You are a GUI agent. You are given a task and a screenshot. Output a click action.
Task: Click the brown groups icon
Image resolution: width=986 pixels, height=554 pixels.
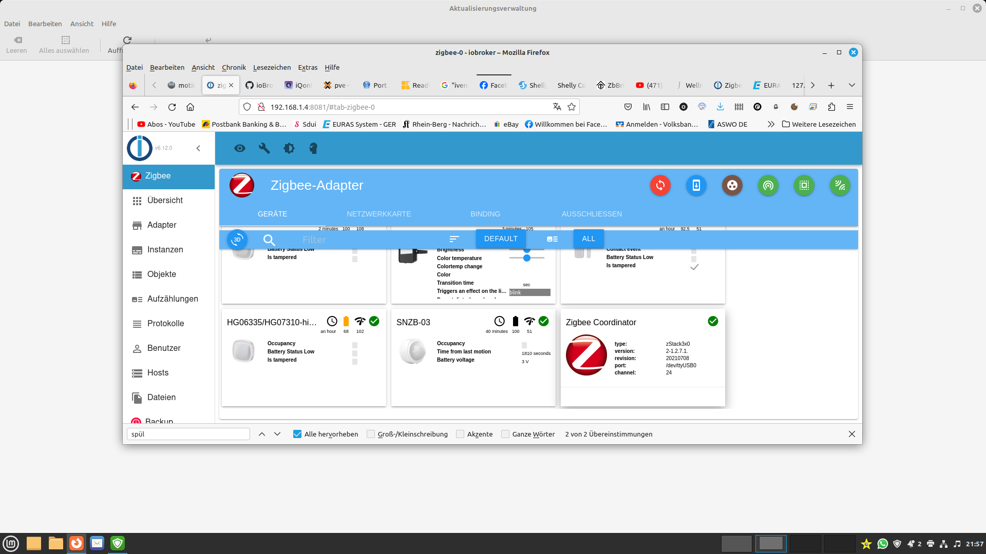click(732, 185)
